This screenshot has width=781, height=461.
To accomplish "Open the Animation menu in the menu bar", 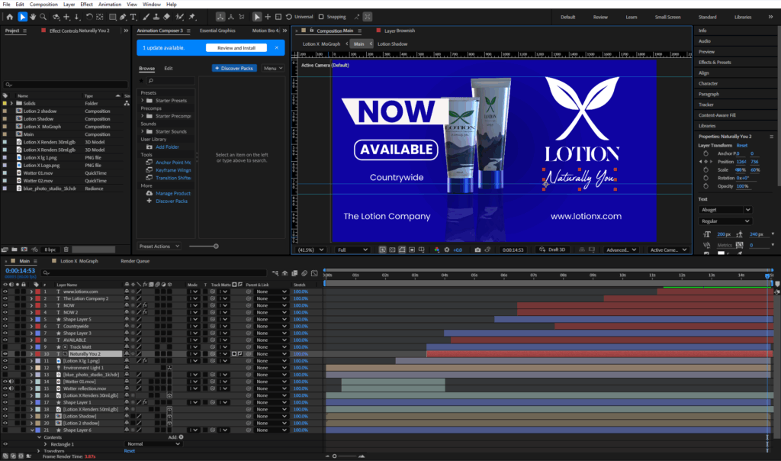I will pos(109,5).
